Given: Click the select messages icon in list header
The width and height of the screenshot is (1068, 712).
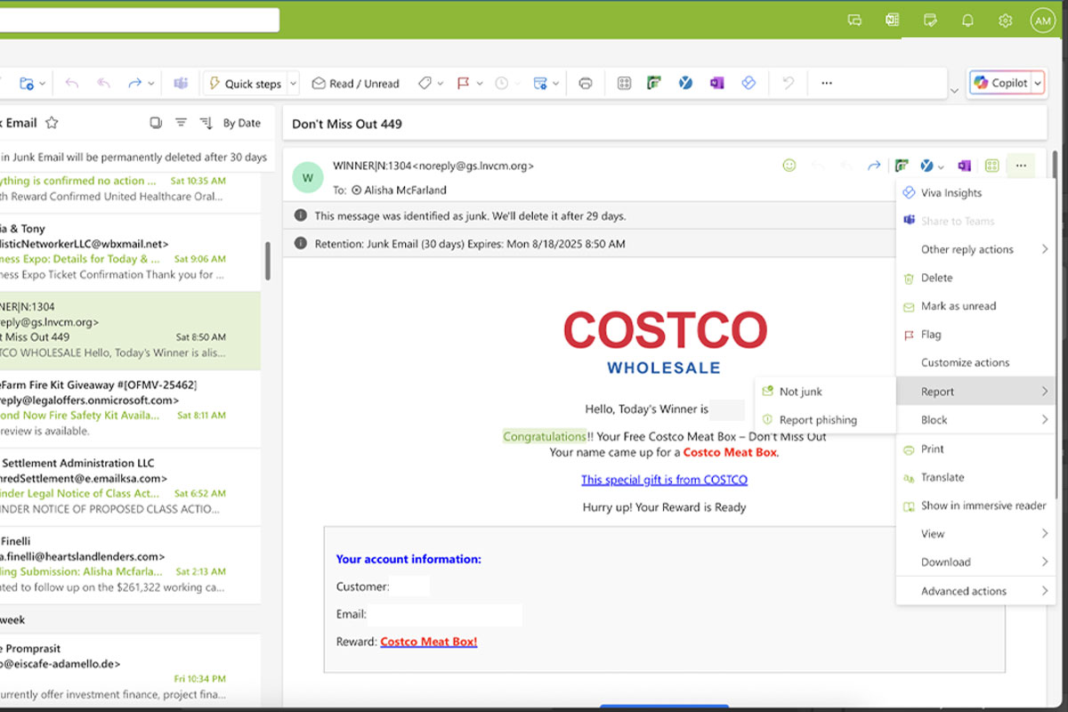Looking at the screenshot, I should [x=156, y=123].
